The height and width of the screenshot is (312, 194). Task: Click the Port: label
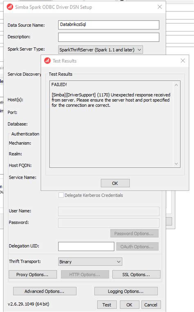click(12, 113)
